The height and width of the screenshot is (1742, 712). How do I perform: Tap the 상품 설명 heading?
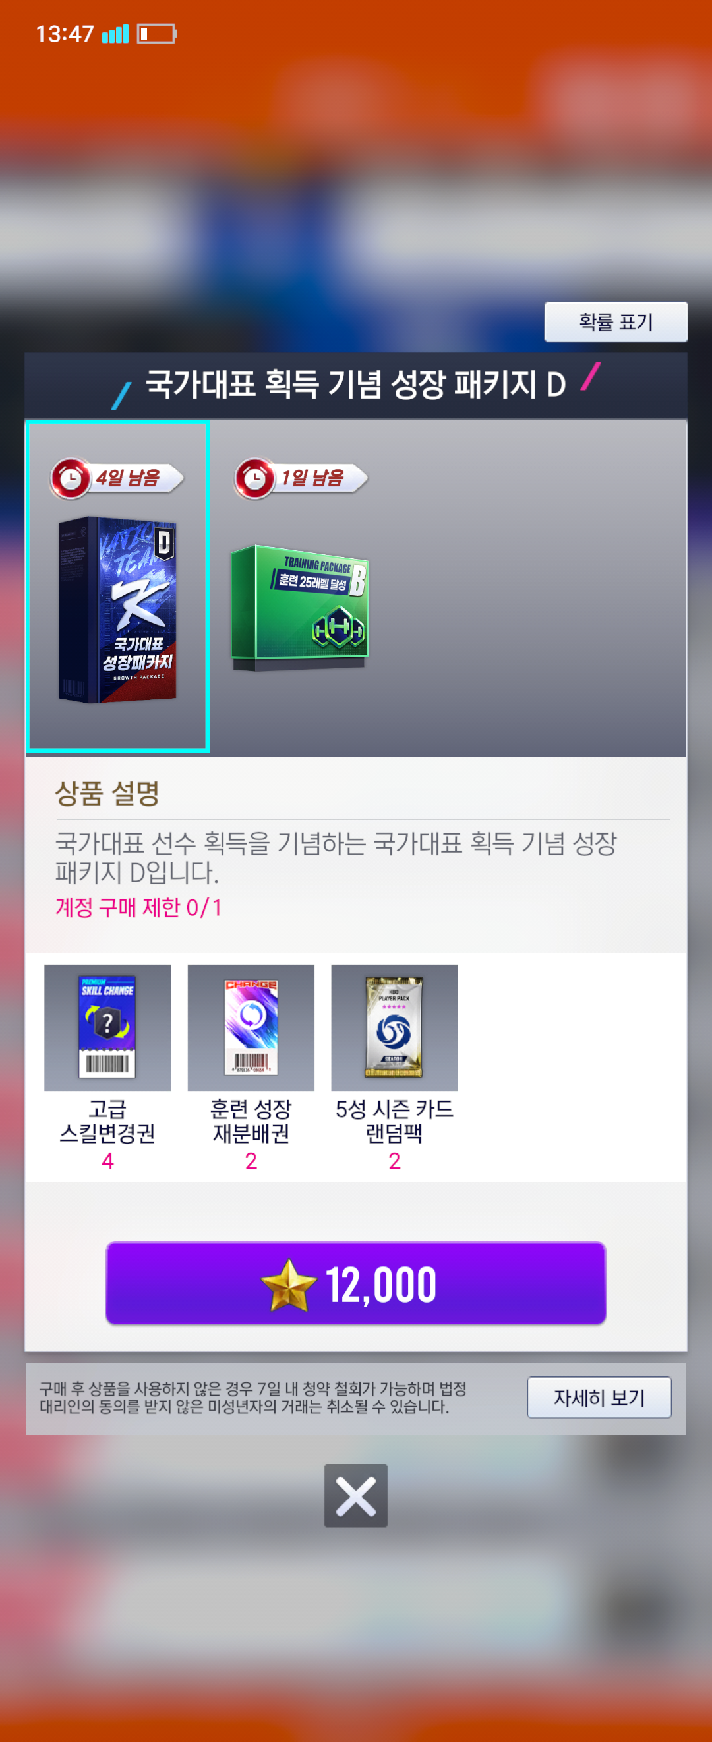coord(107,793)
